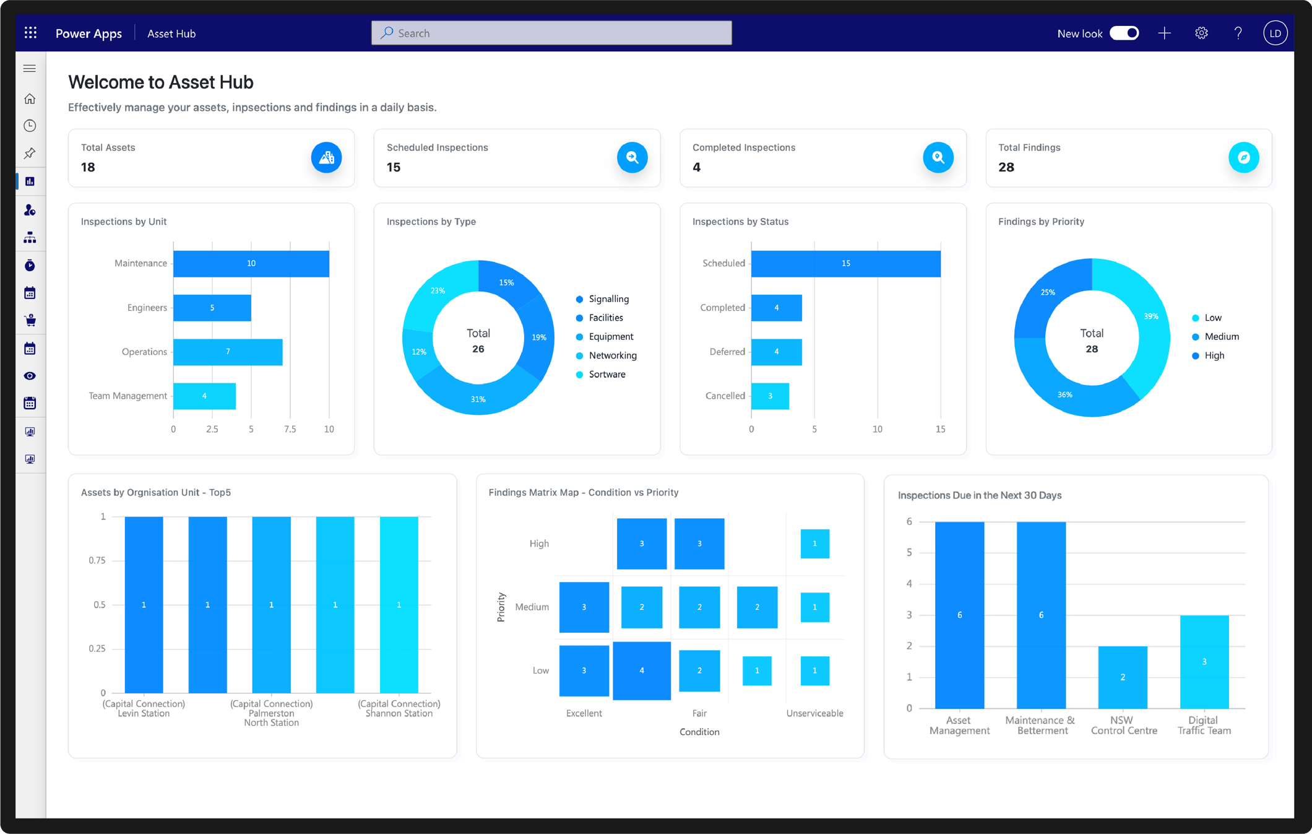Toggle Signalling legend in Inspections by Type
Viewport: 1312px width, 834px height.
(602, 299)
